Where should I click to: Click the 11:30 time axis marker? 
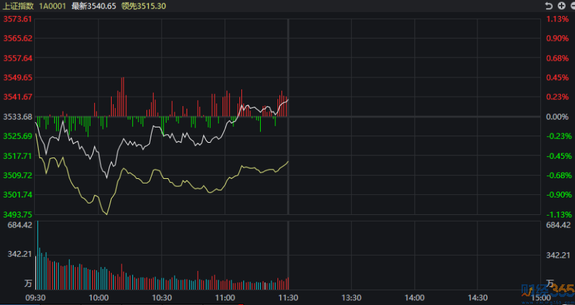tap(288, 298)
